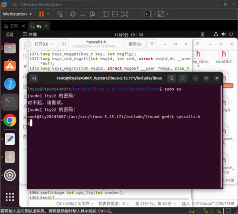Revert the VM to its snapshot
238x214 pixels.
pos(82,14)
